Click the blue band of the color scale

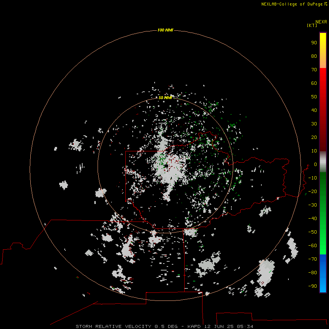[323, 273]
